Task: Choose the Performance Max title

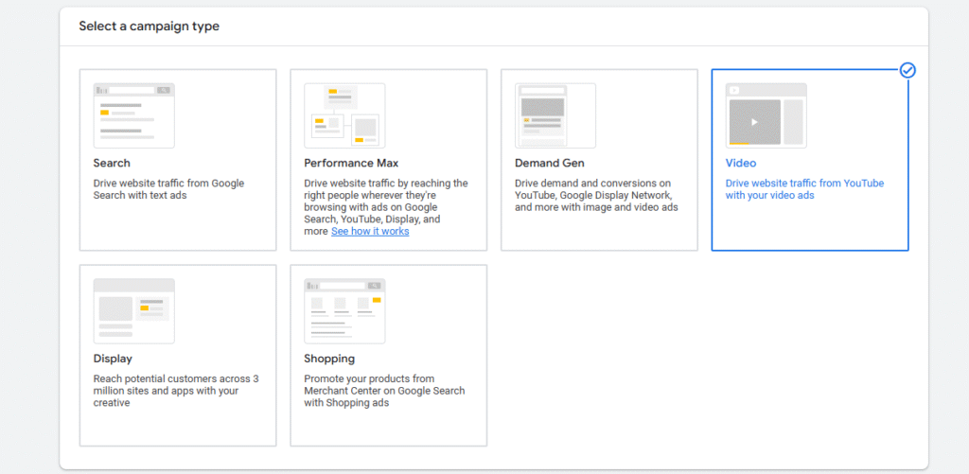Action: pyautogui.click(x=351, y=163)
